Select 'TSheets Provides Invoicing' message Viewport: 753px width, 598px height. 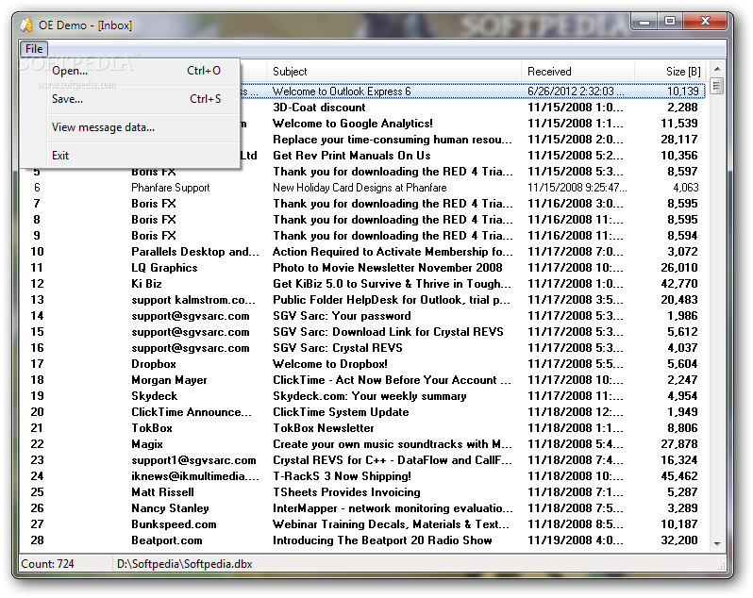pos(346,492)
